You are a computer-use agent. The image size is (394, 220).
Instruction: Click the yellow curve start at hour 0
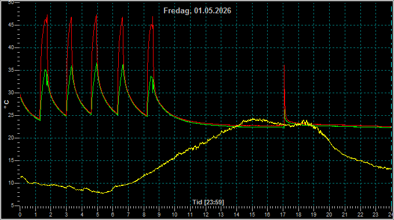(21, 177)
